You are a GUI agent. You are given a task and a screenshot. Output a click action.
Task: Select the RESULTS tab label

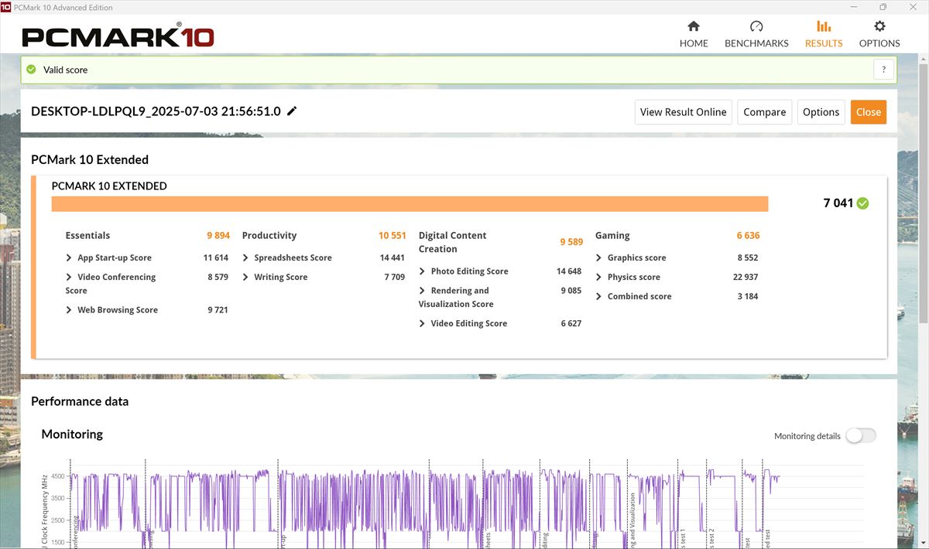pyautogui.click(x=824, y=43)
